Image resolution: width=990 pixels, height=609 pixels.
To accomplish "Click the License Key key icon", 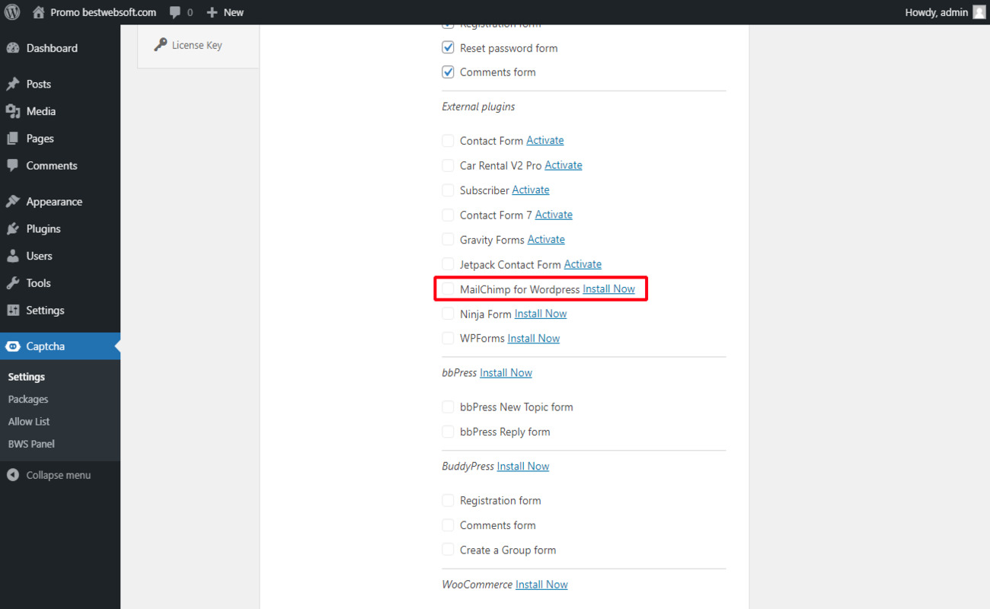I will 160,45.
